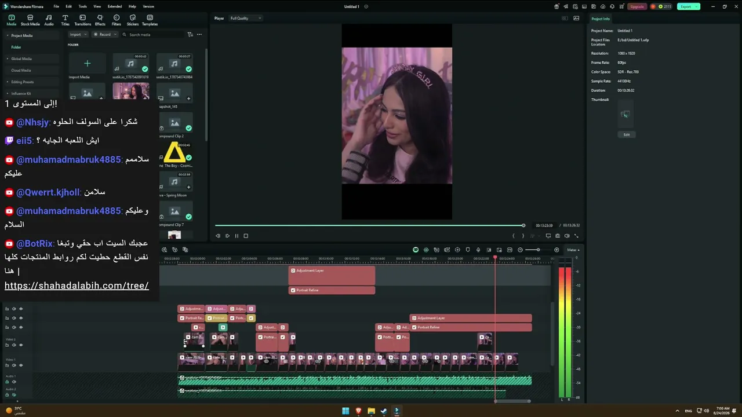Viewport: 742px width, 417px height.
Task: Open the Import dropdown
Action: coord(78,35)
